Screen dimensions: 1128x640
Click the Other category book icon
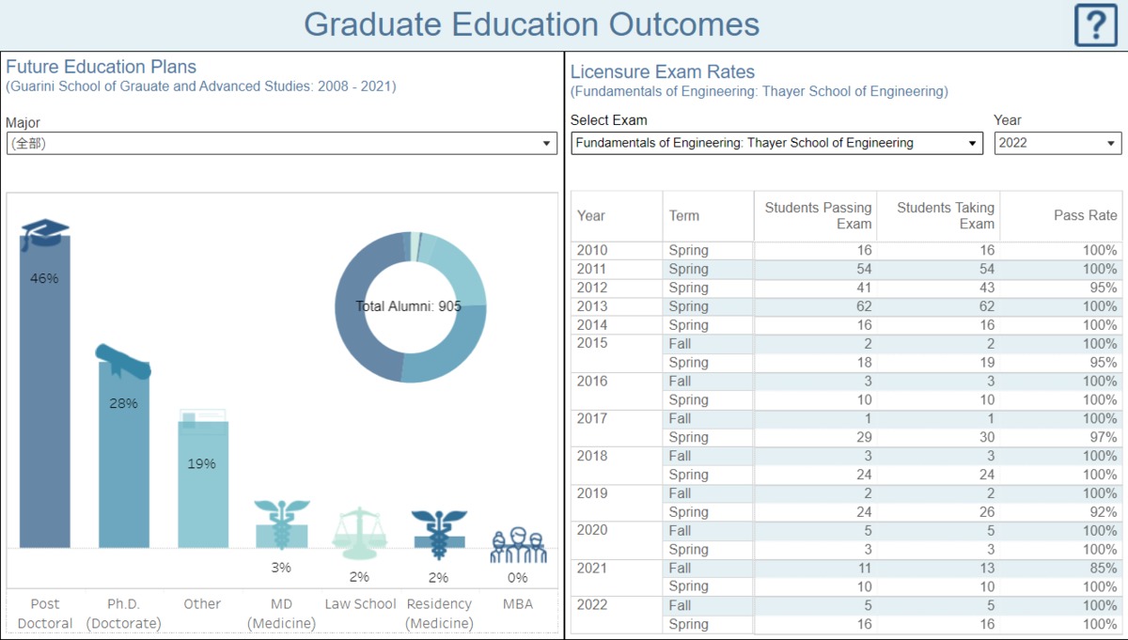(202, 420)
